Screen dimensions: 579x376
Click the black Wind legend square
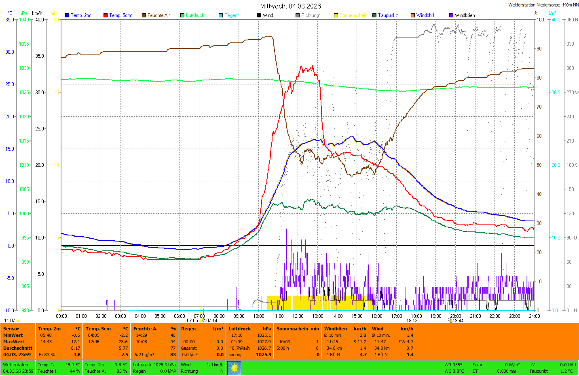click(x=259, y=15)
